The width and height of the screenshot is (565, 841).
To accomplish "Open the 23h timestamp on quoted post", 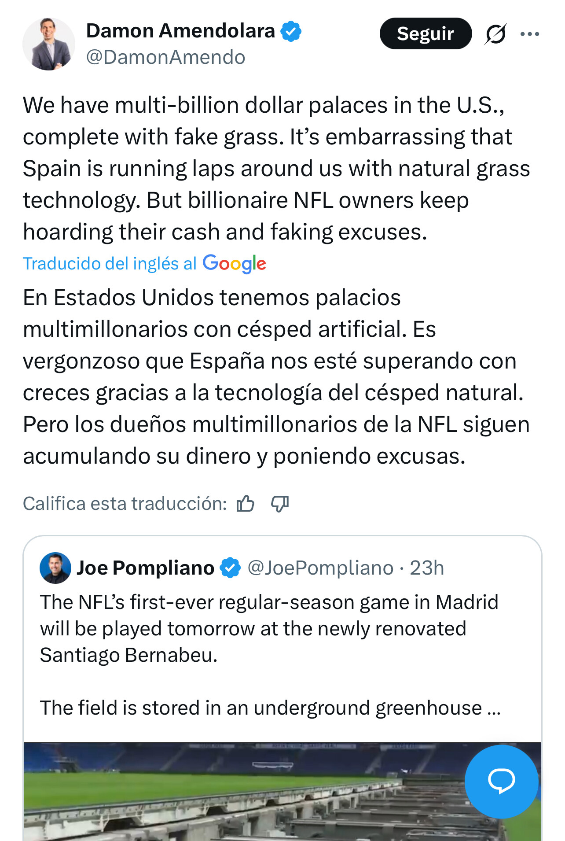I will coord(427,568).
